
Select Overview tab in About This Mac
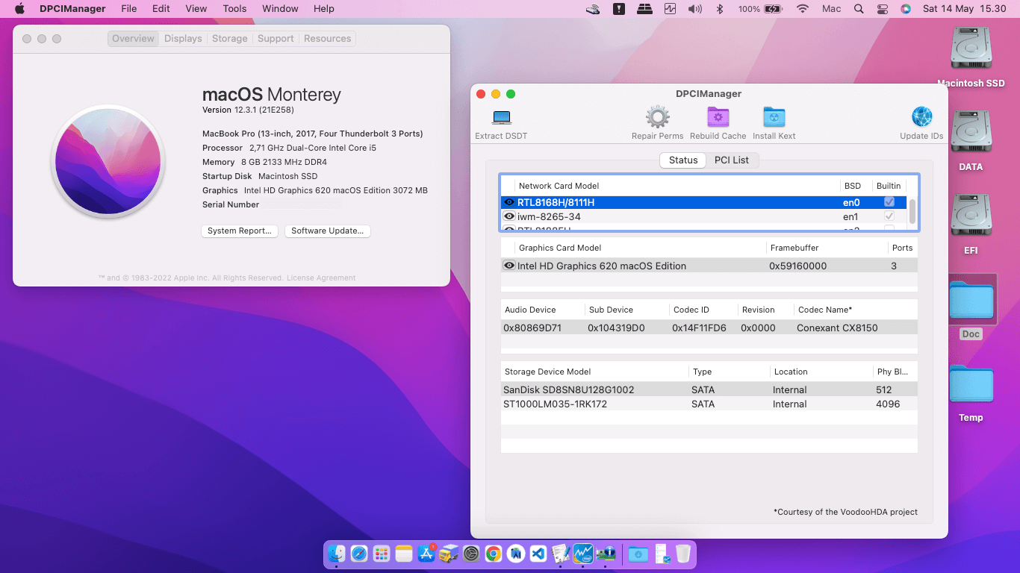[133, 39]
